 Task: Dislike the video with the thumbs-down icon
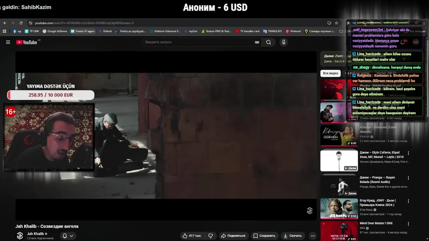click(210, 236)
